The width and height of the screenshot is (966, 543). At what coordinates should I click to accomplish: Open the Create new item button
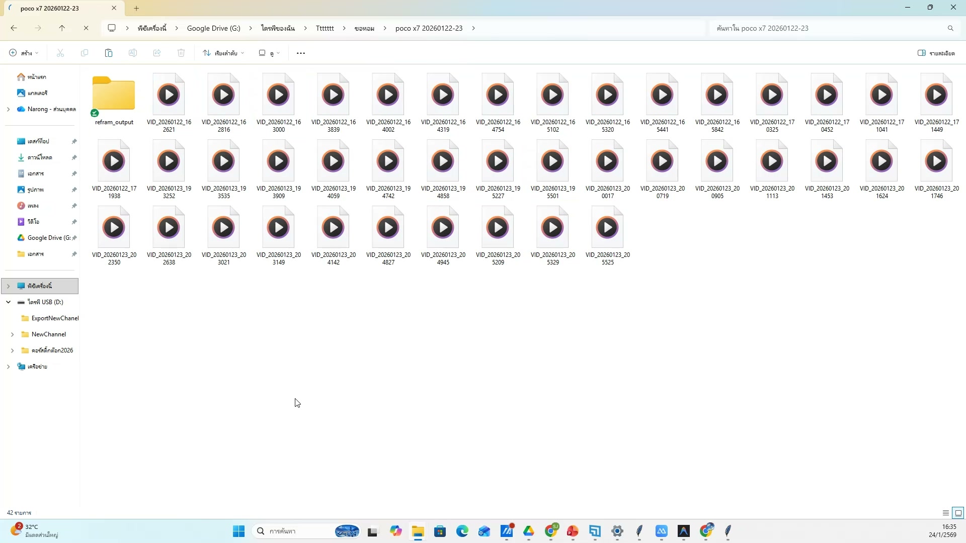click(x=23, y=53)
